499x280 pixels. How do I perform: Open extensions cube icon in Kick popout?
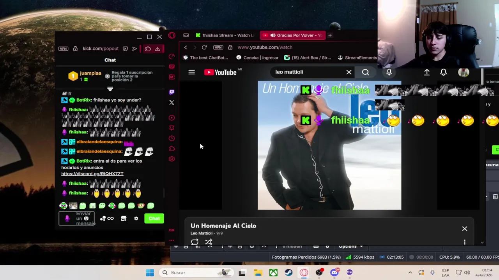click(x=148, y=49)
